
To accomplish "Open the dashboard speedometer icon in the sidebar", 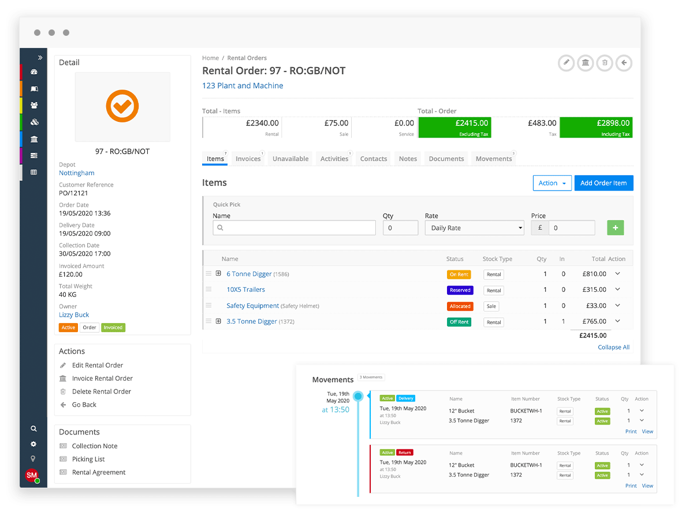I will pos(33,72).
